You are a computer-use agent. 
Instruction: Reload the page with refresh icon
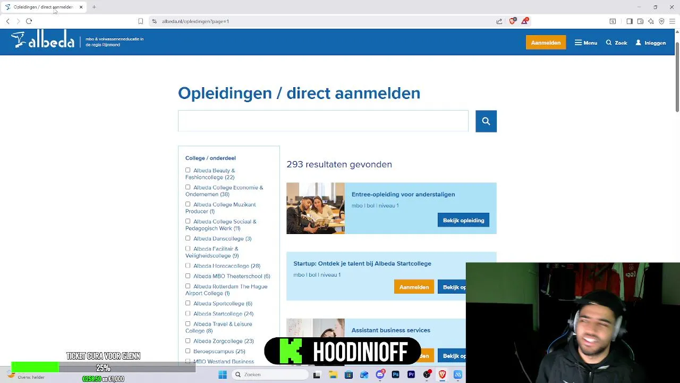point(29,21)
